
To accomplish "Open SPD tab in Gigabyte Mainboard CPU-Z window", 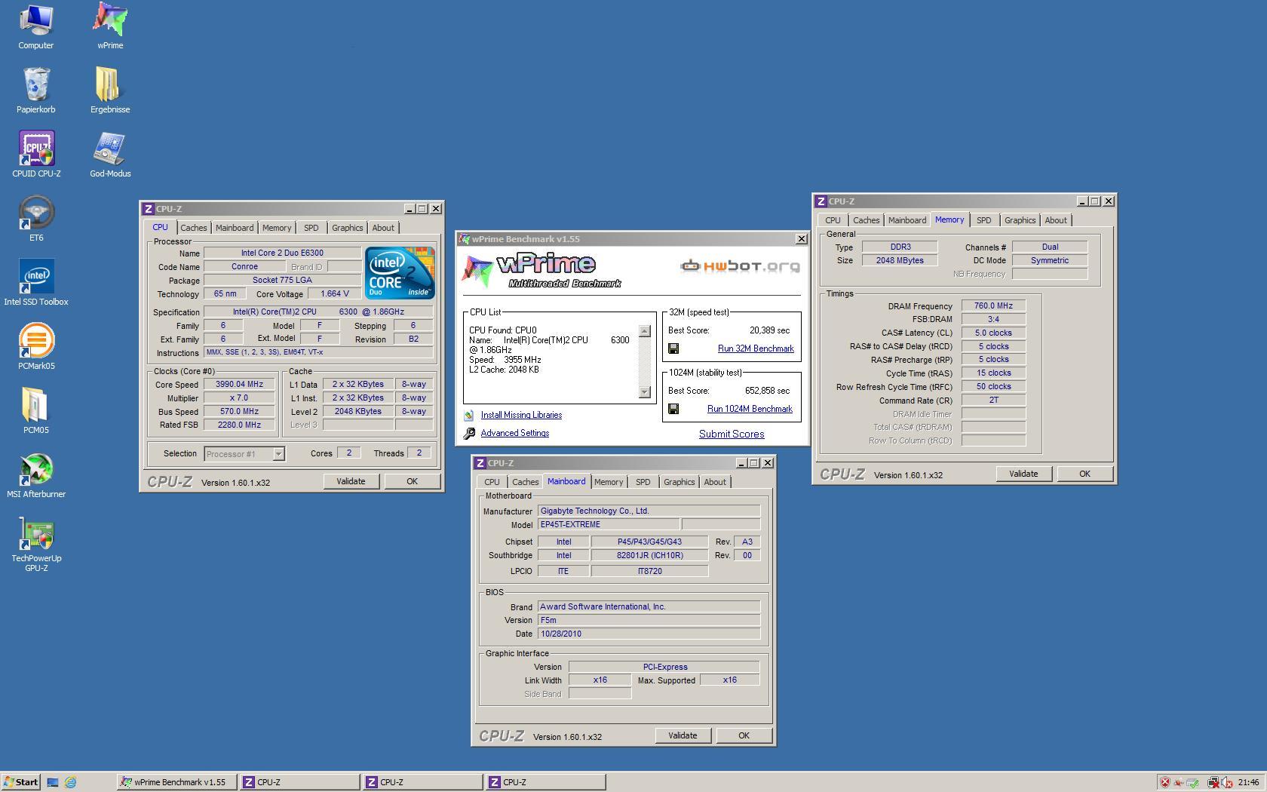I will (x=643, y=482).
